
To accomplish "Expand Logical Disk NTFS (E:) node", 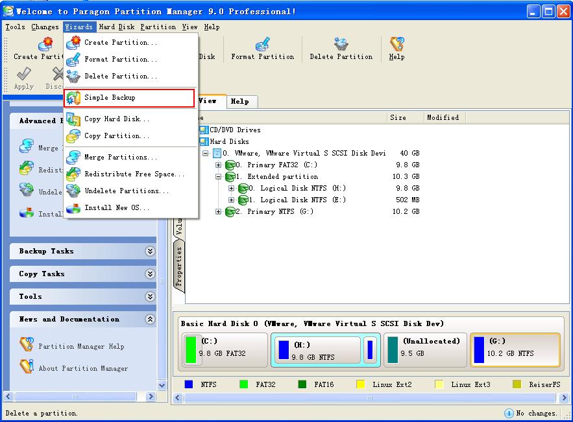I will pos(231,200).
